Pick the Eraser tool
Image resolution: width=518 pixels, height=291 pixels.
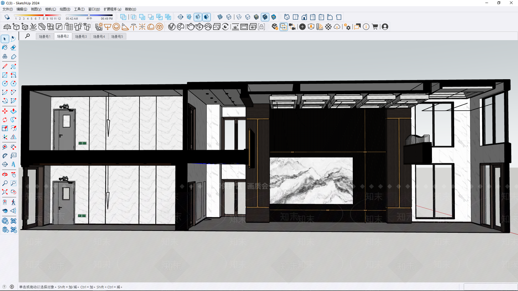13,48
